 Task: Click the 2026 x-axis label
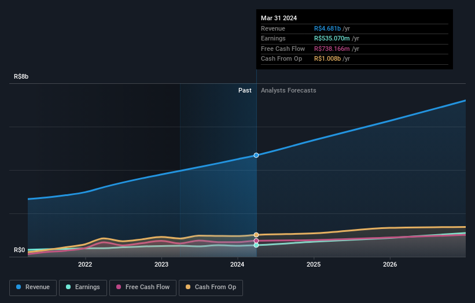[390, 265]
